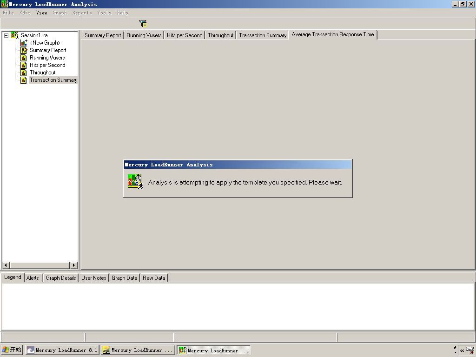Select Transaction Summary in the tree
This screenshot has width=476, height=357.
pos(53,80)
